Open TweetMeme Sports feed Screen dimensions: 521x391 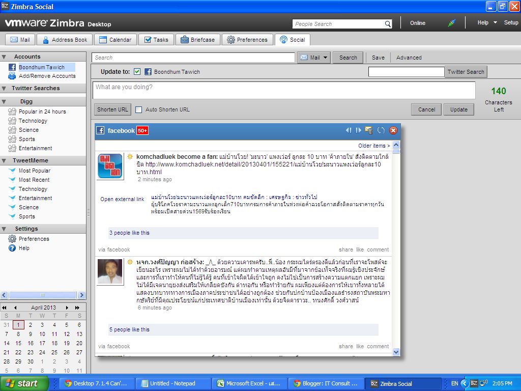point(21,216)
